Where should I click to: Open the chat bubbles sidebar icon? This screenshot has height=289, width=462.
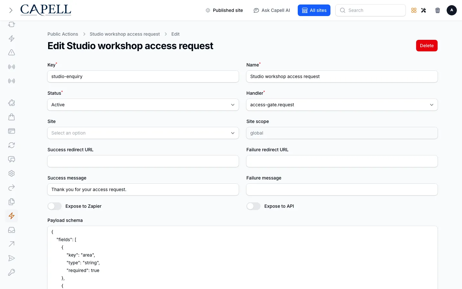(x=12, y=159)
